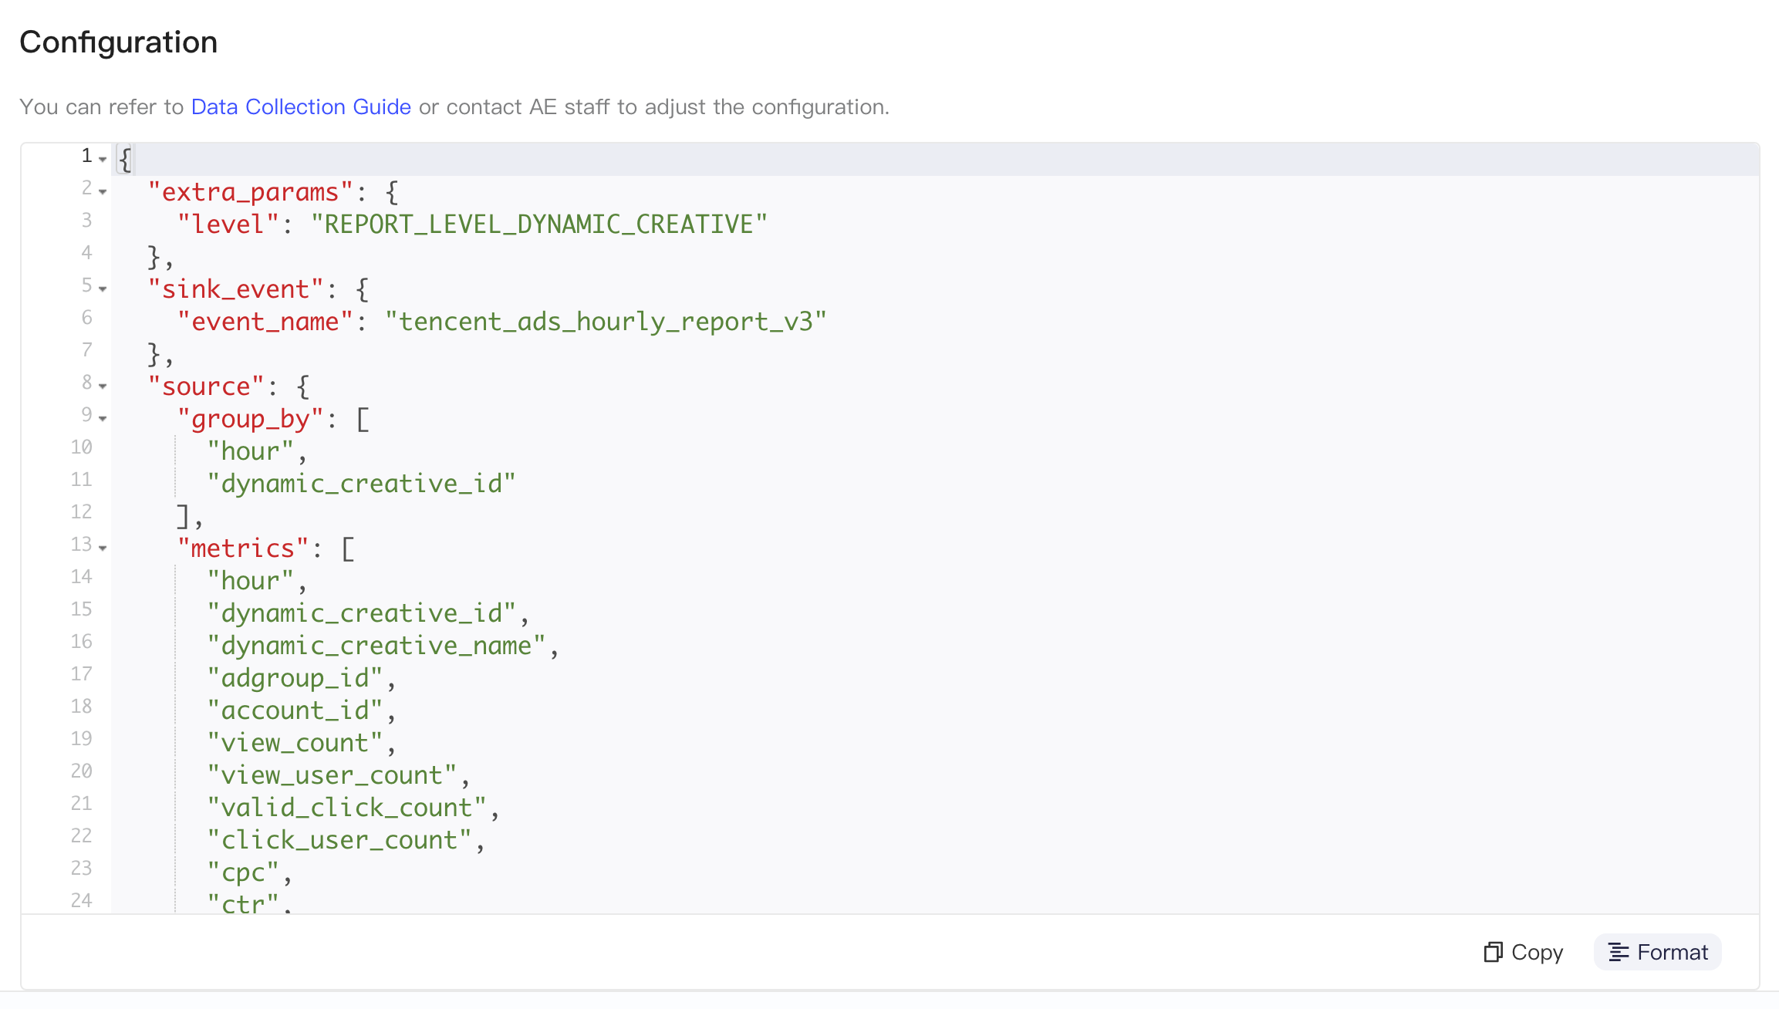
Task: Click the "view_count" metric
Action: pyautogui.click(x=295, y=742)
